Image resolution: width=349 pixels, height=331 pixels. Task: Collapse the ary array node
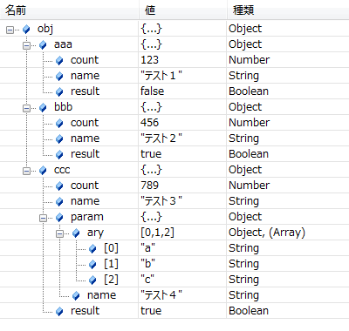click(x=59, y=233)
